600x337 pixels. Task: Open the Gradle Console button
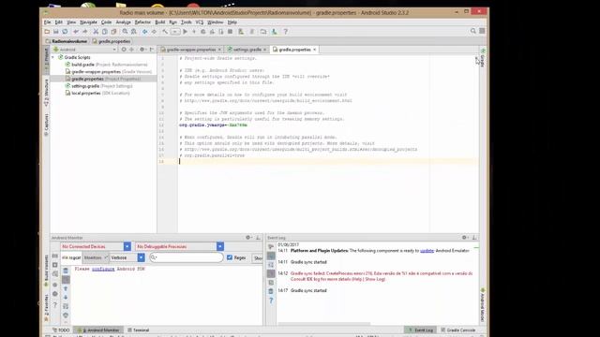[458, 330]
